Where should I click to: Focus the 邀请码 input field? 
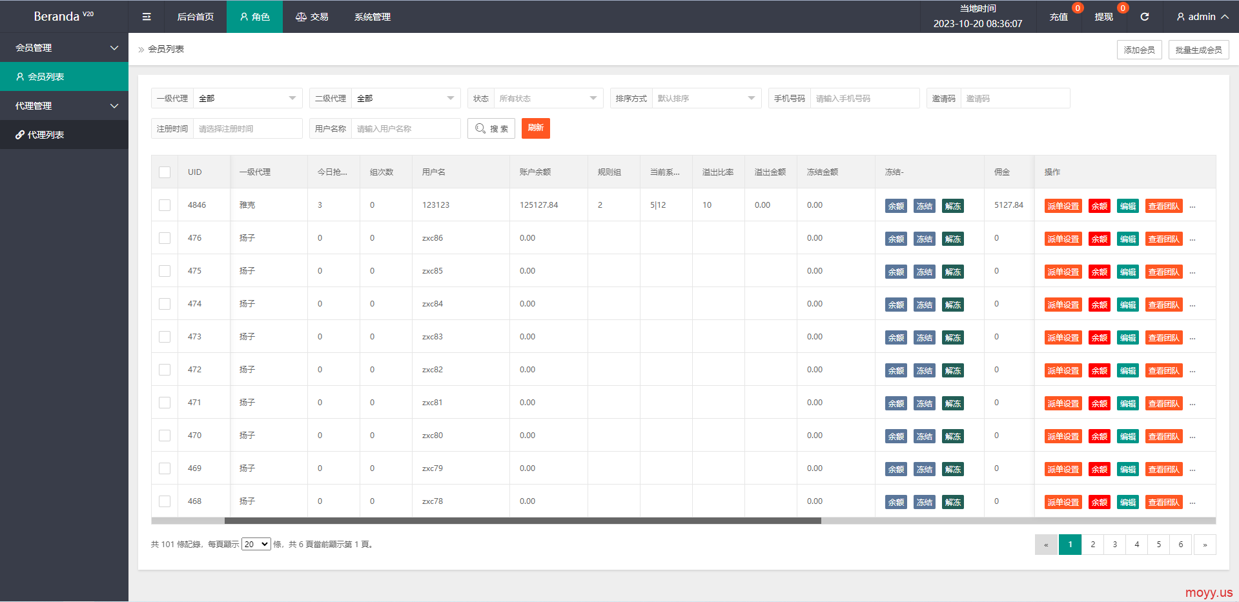tap(1015, 98)
